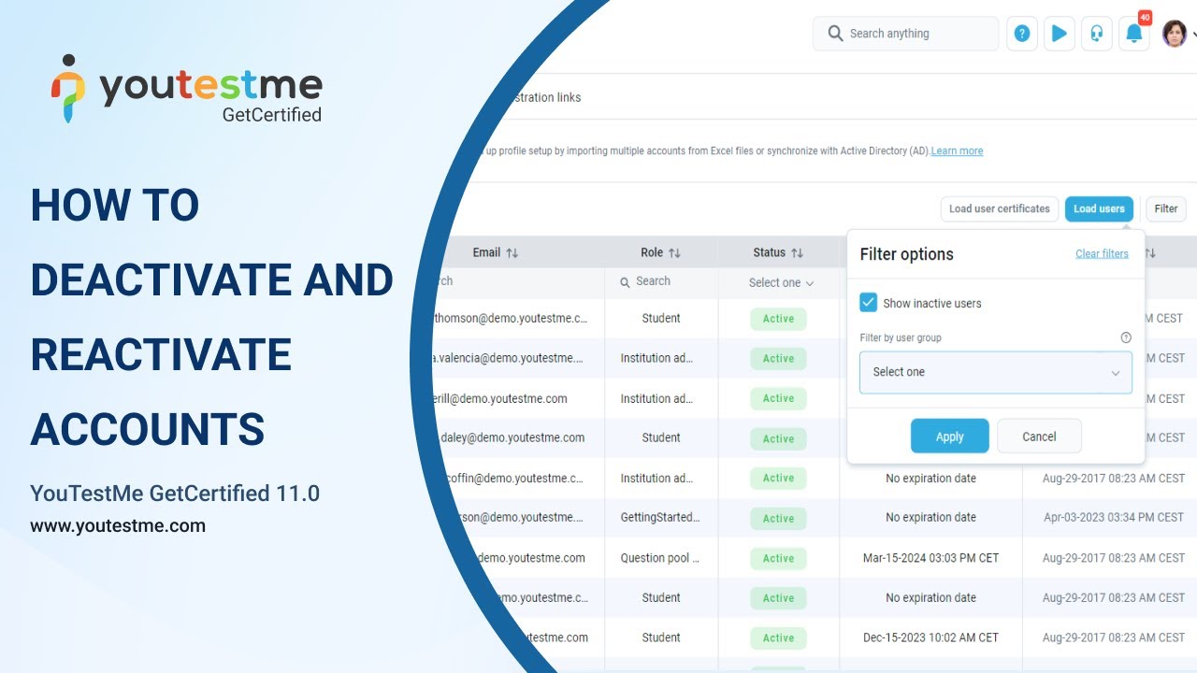Viewport: 1197px width, 673px height.
Task: Cancel the filter options popup
Action: 1039,437
